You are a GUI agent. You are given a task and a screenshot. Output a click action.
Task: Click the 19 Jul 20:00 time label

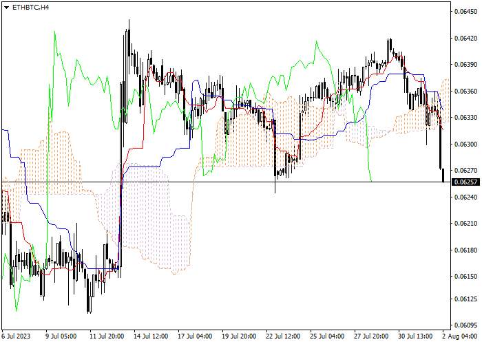pos(240,336)
